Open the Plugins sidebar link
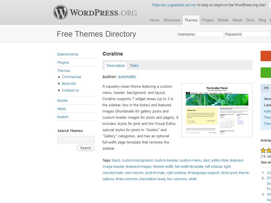The width and height of the screenshot is (271, 203). [x=63, y=63]
